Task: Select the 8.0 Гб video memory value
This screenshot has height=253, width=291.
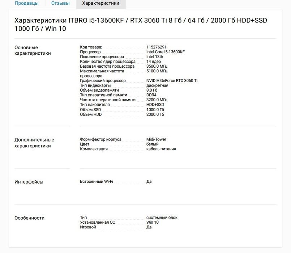Action: pos(151,90)
